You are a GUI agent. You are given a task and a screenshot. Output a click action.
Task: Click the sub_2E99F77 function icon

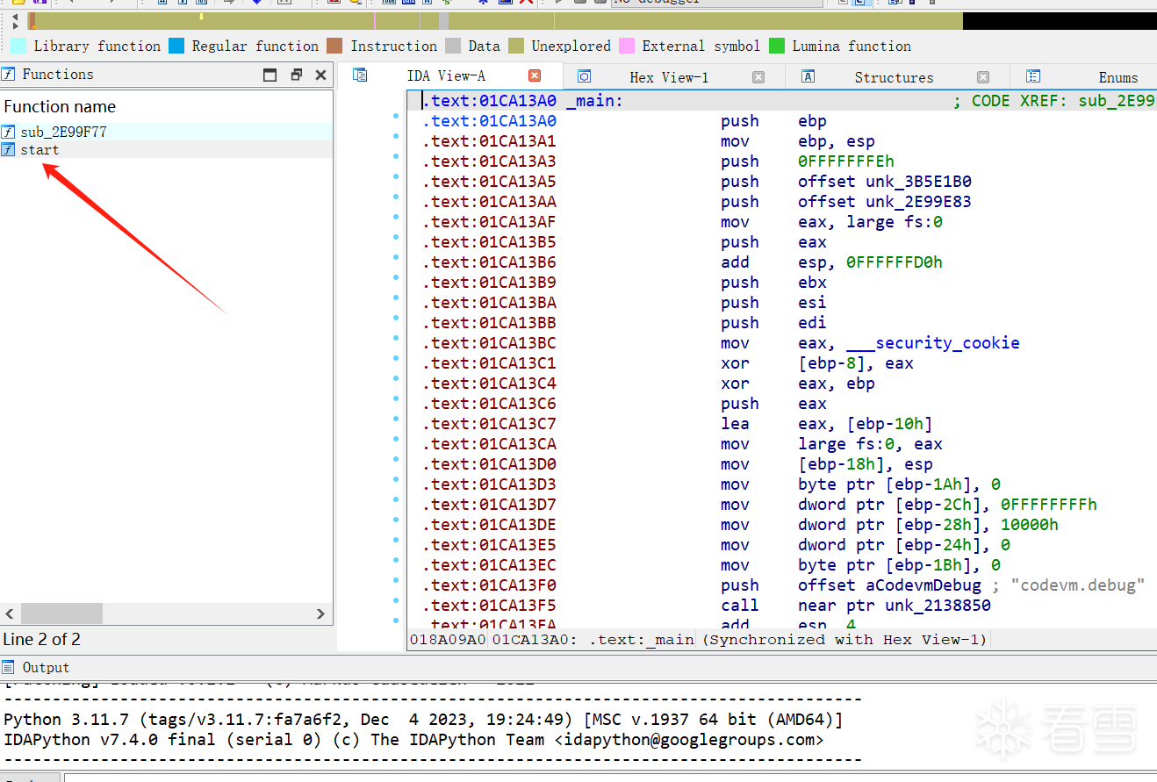pyautogui.click(x=9, y=132)
